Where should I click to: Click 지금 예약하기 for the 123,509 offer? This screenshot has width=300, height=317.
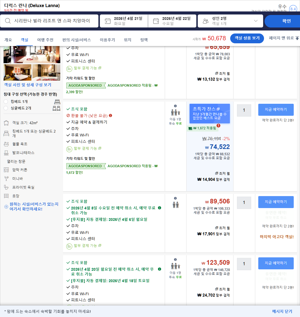tap(276, 263)
